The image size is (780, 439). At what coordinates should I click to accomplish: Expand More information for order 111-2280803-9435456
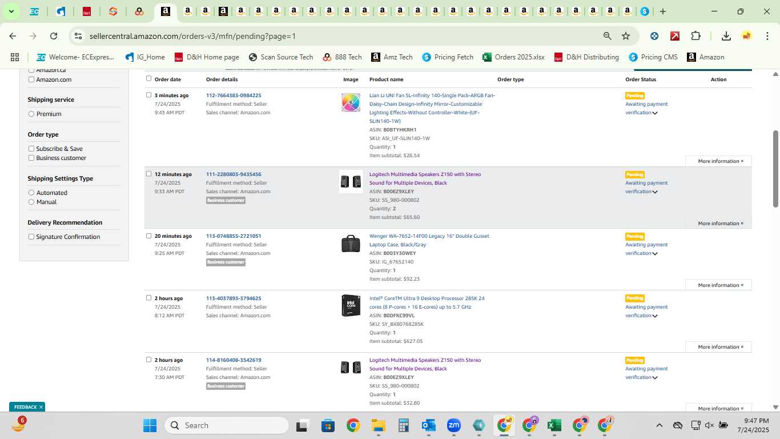coord(718,224)
